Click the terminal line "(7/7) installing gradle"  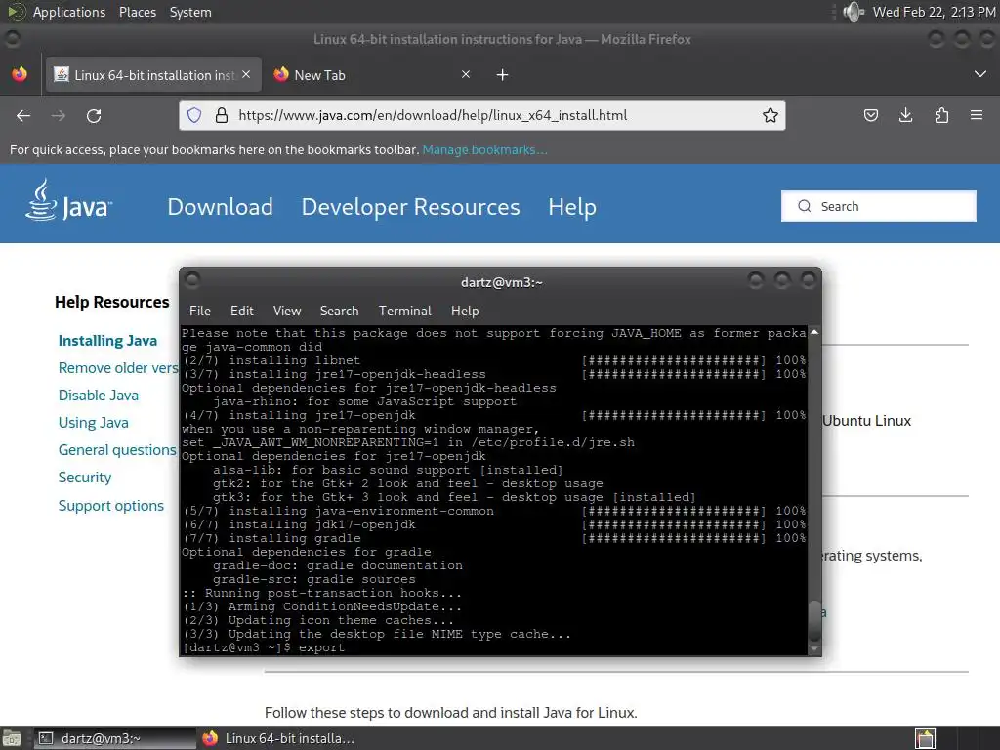[271, 538]
